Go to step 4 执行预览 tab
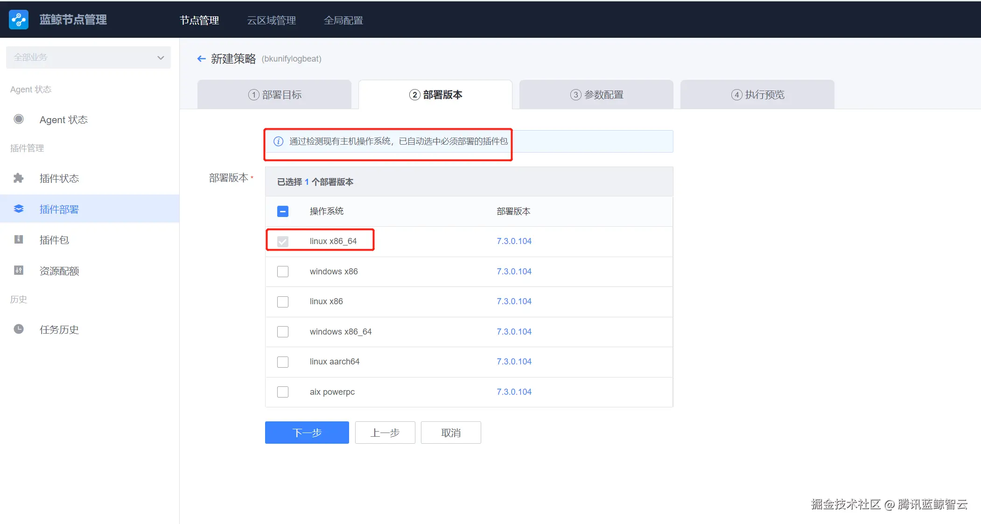981x524 pixels. point(757,95)
